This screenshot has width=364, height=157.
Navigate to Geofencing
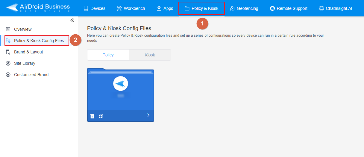tap(244, 8)
